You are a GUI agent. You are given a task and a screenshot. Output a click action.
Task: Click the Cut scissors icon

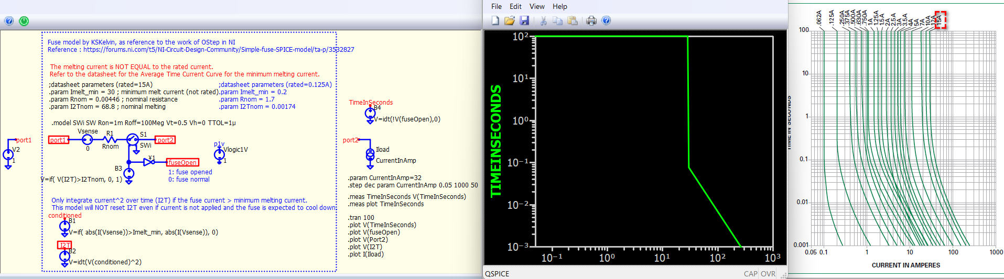543,20
